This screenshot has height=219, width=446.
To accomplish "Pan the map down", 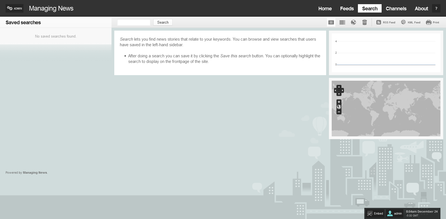I will [x=339, y=94].
